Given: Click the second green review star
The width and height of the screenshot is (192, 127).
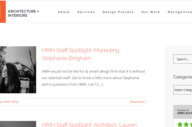Looking at the screenshot, I should pos(186,124).
